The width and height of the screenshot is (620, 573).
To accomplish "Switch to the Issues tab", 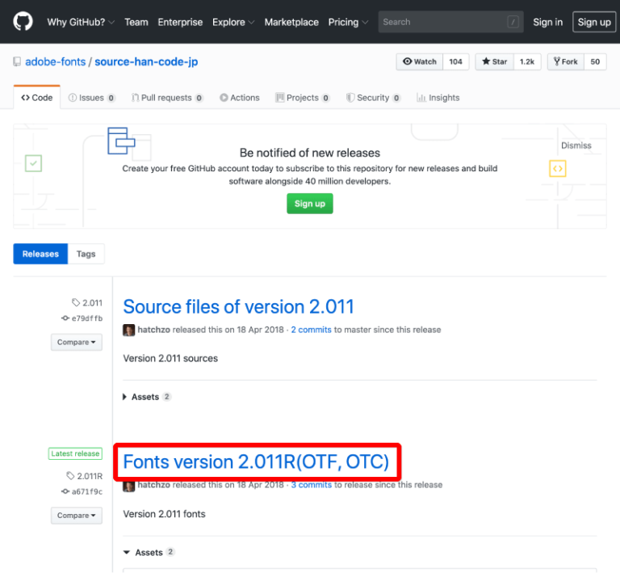I will point(91,98).
